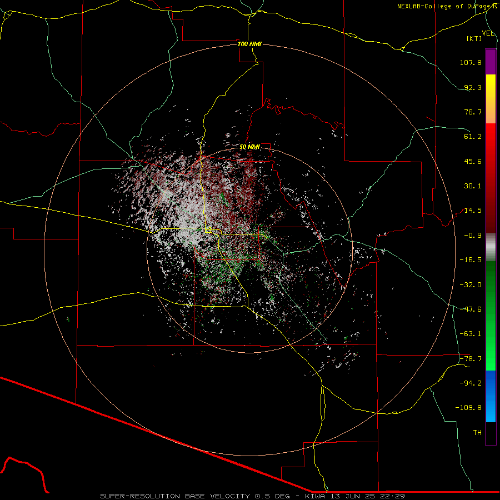
Task: Click the -109.8 value on the velocity scale
Action: 468,408
